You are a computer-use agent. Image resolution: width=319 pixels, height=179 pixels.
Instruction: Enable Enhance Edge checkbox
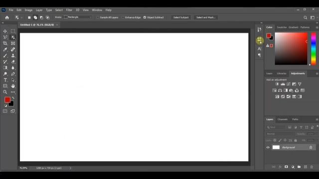[123, 17]
